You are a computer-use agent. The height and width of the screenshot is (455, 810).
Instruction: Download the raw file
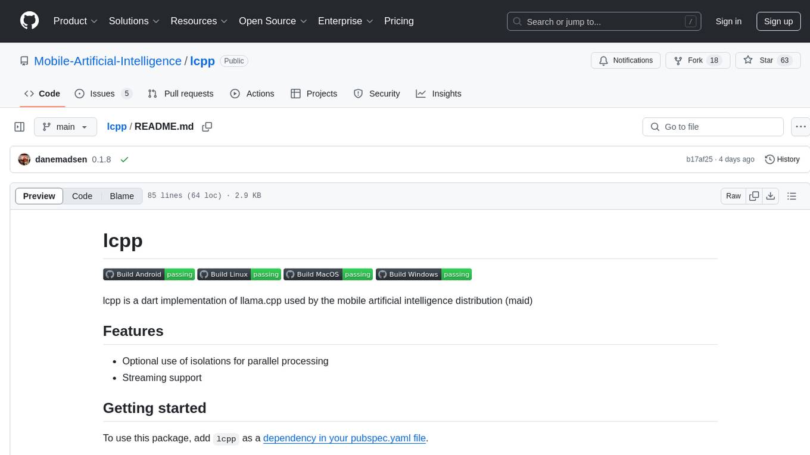coord(770,196)
